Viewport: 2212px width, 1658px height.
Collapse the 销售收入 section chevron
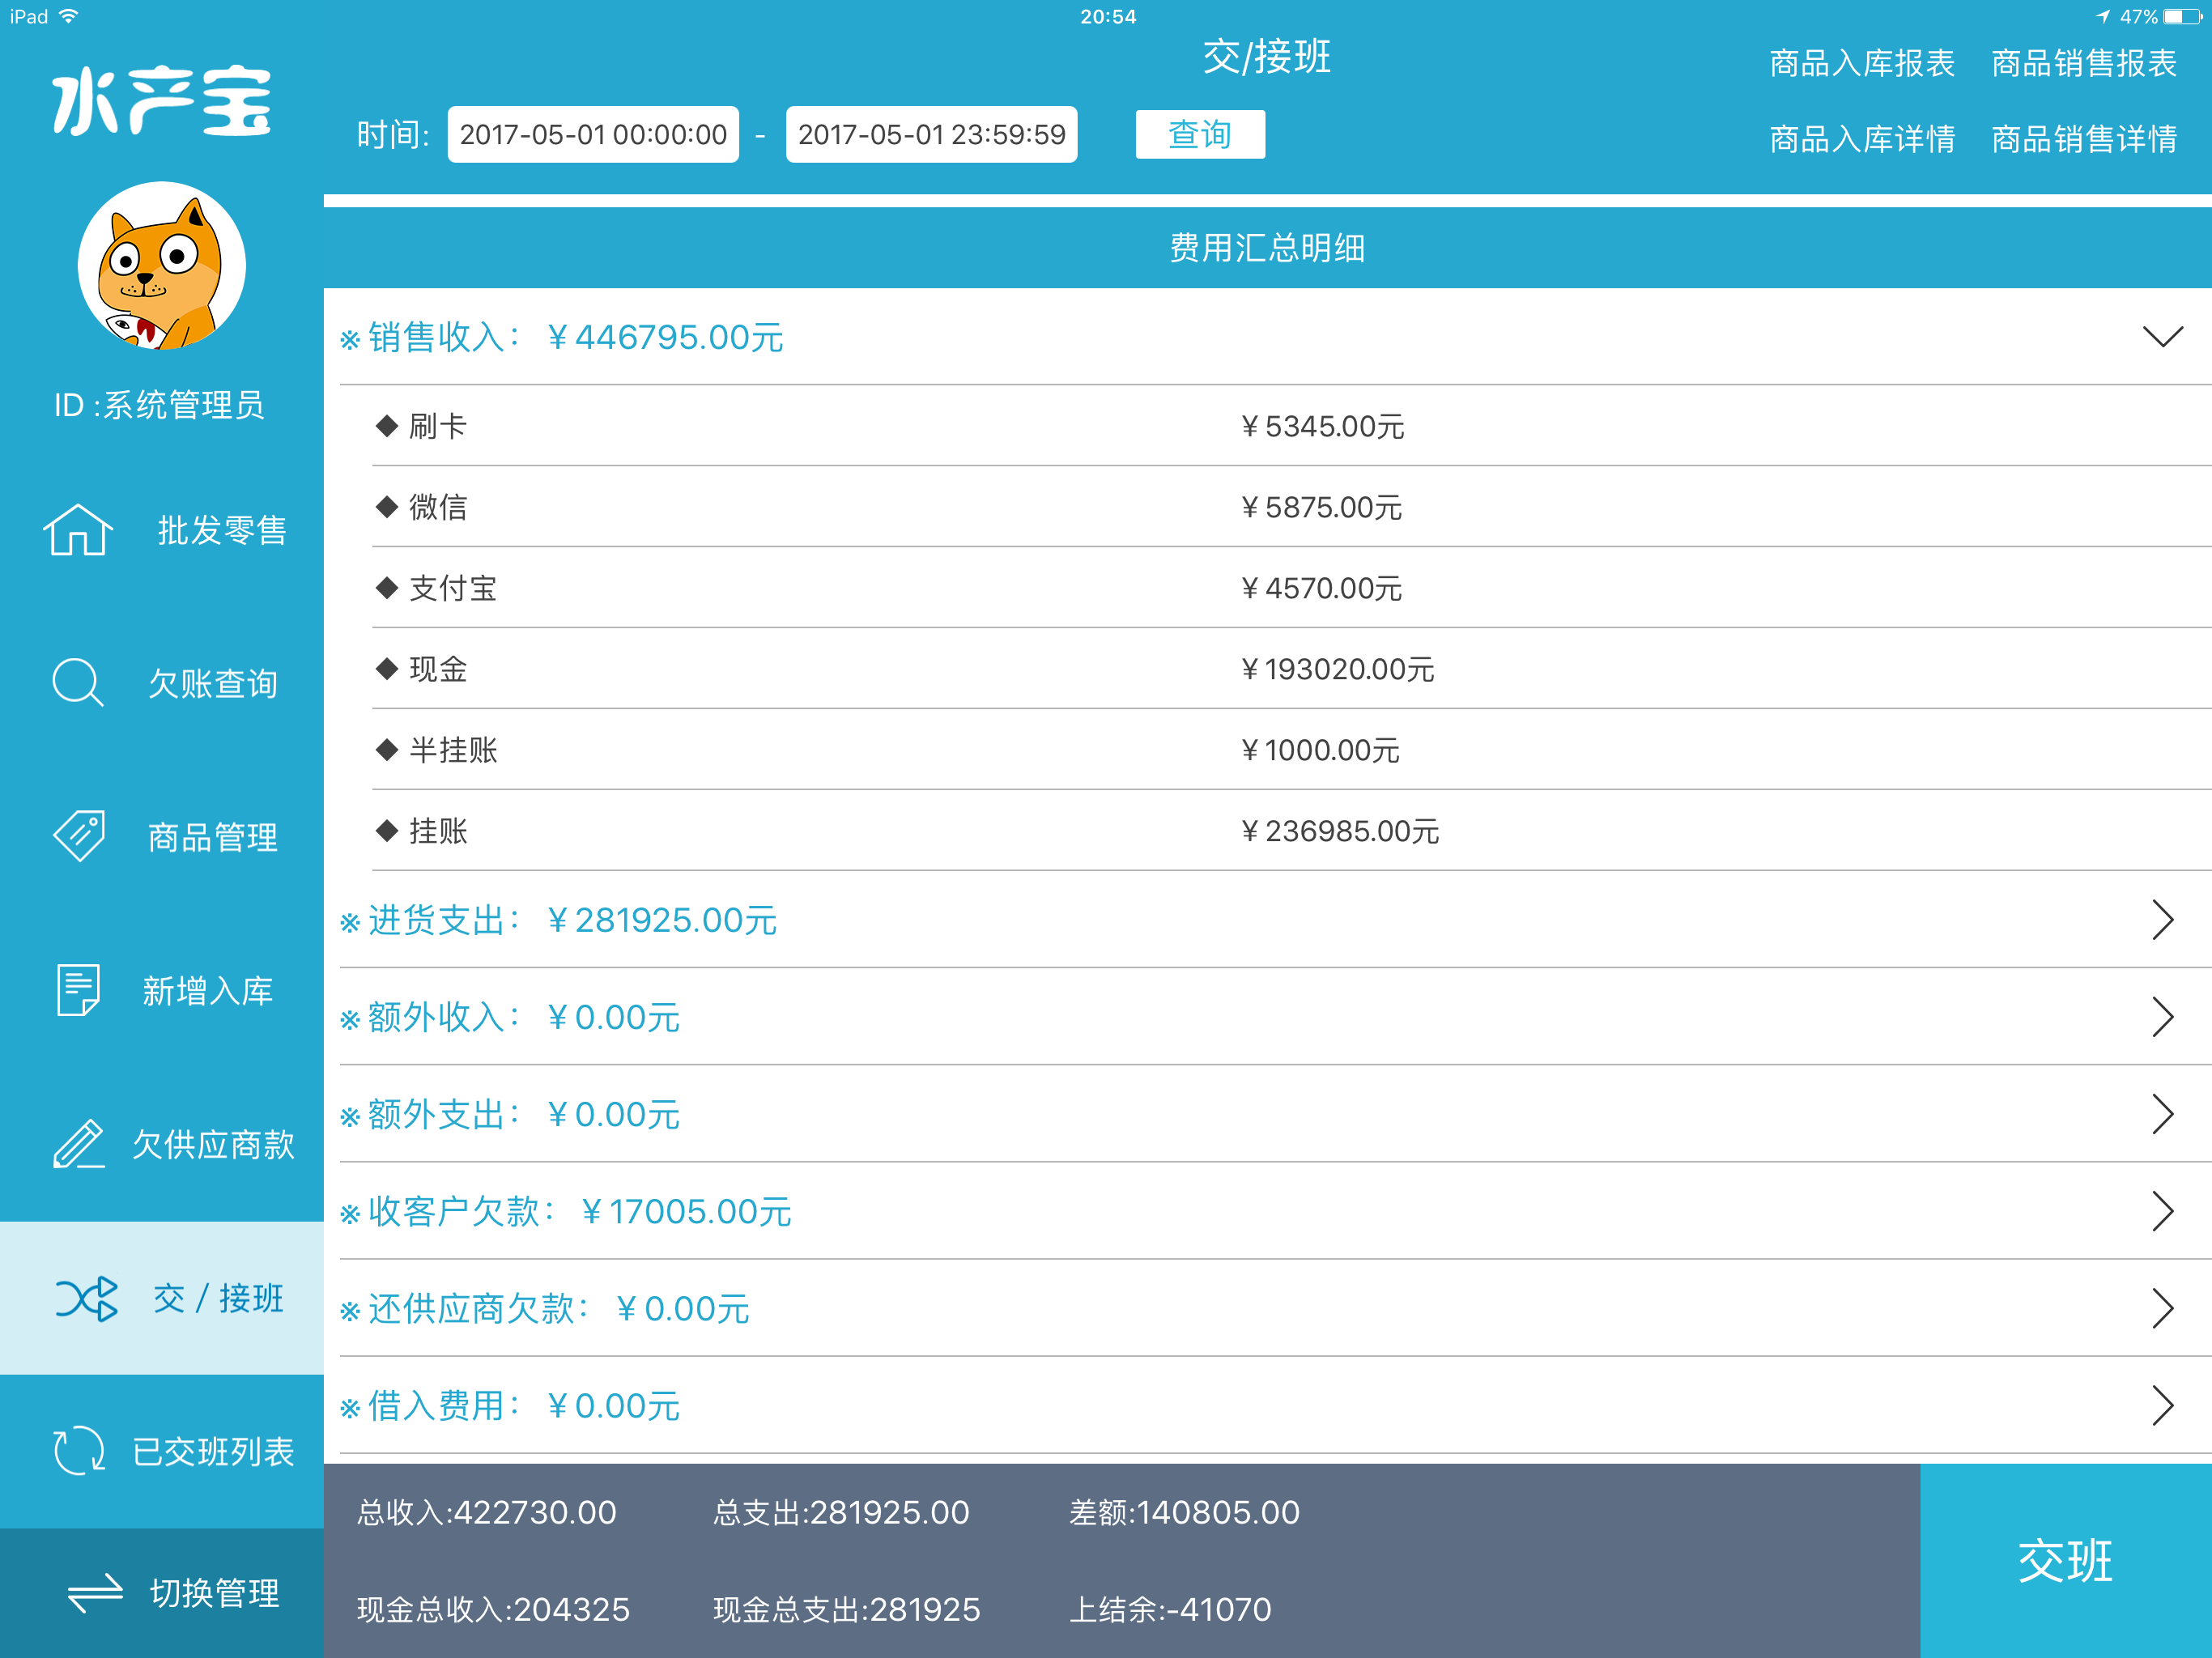click(2162, 337)
